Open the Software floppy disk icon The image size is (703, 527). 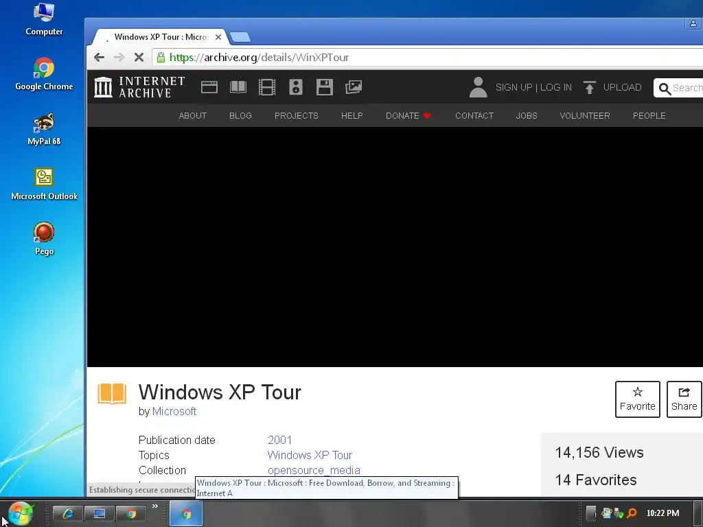click(324, 87)
